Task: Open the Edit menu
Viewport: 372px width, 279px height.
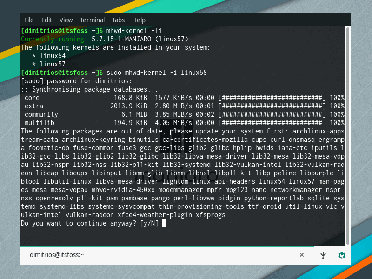Action: (46, 20)
